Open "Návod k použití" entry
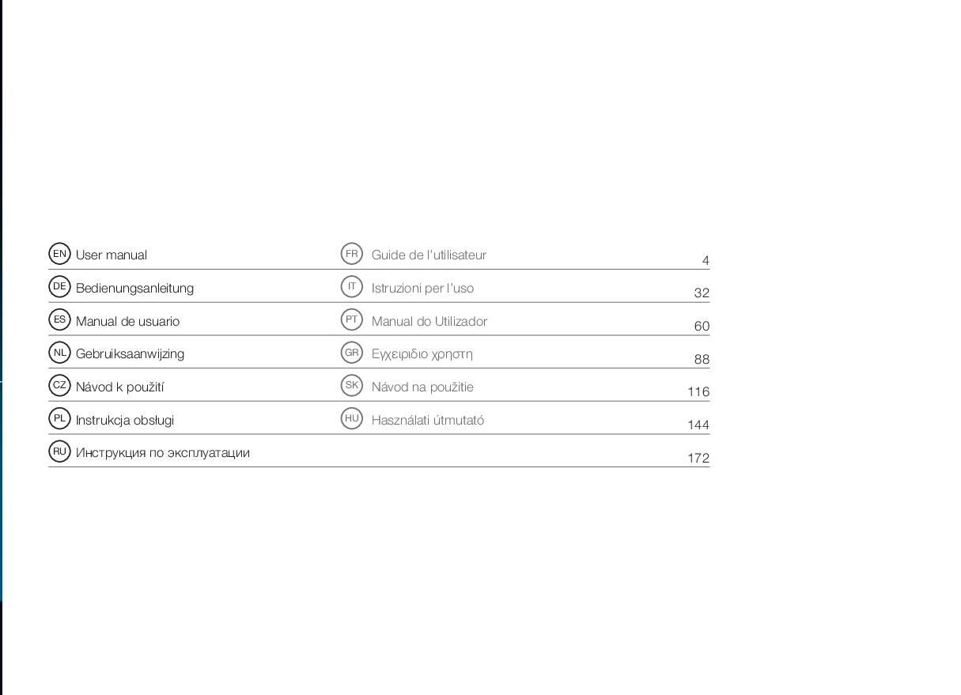The height and width of the screenshot is (695, 961). pos(119,387)
